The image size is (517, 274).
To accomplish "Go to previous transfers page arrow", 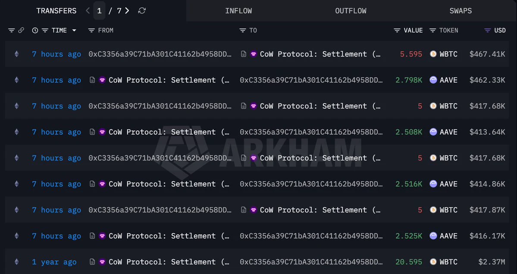I will (x=88, y=10).
